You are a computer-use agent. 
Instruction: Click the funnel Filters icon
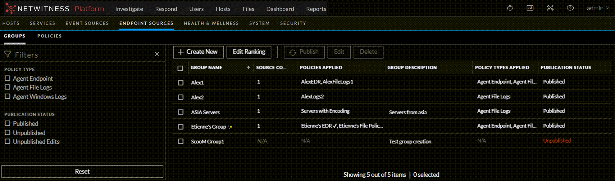[8, 55]
